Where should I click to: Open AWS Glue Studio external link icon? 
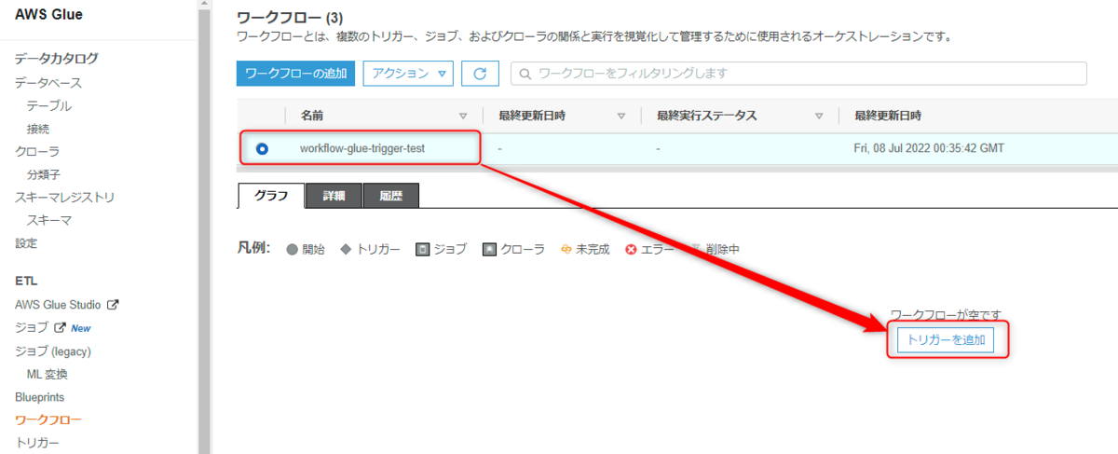point(114,304)
